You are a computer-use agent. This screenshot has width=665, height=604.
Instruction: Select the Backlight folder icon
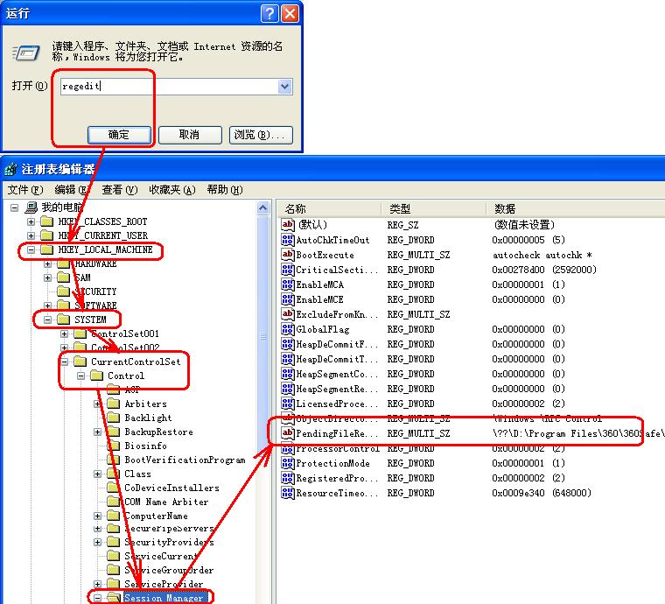point(114,418)
